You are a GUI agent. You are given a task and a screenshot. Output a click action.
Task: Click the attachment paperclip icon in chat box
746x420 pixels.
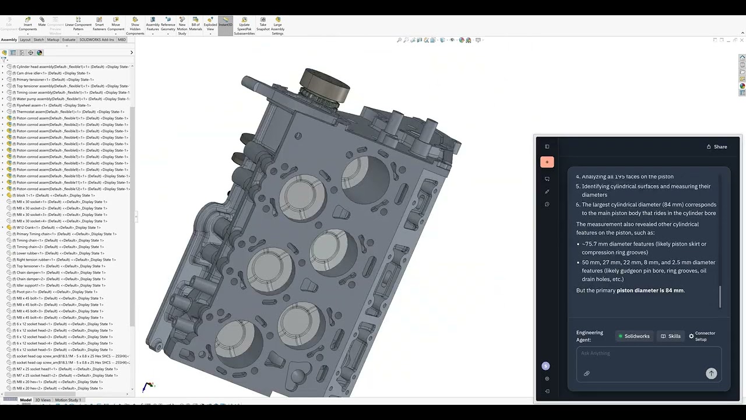586,373
